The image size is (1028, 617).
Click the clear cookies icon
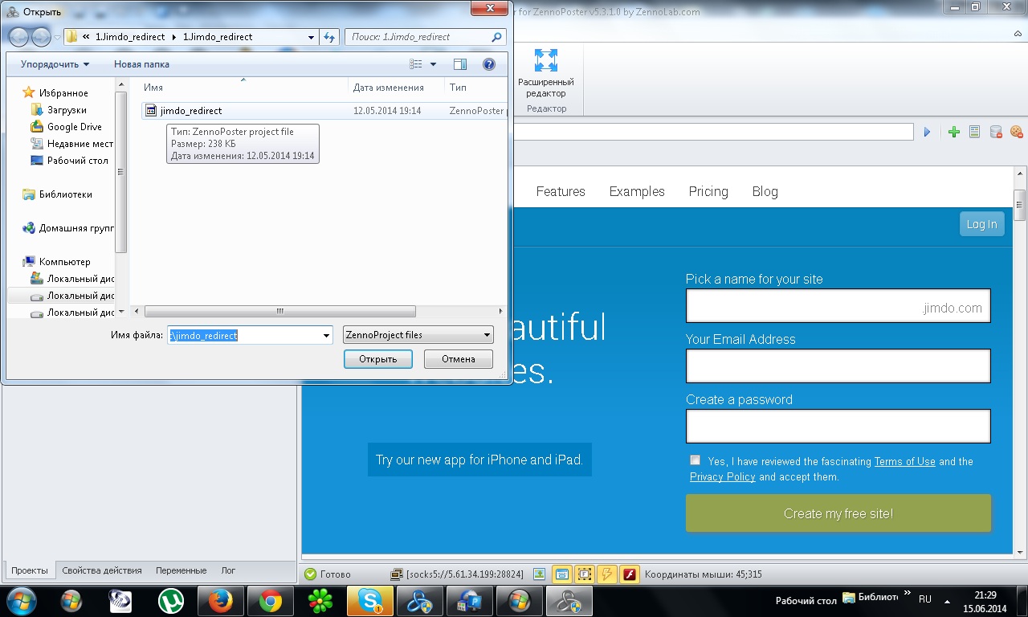click(x=1017, y=132)
